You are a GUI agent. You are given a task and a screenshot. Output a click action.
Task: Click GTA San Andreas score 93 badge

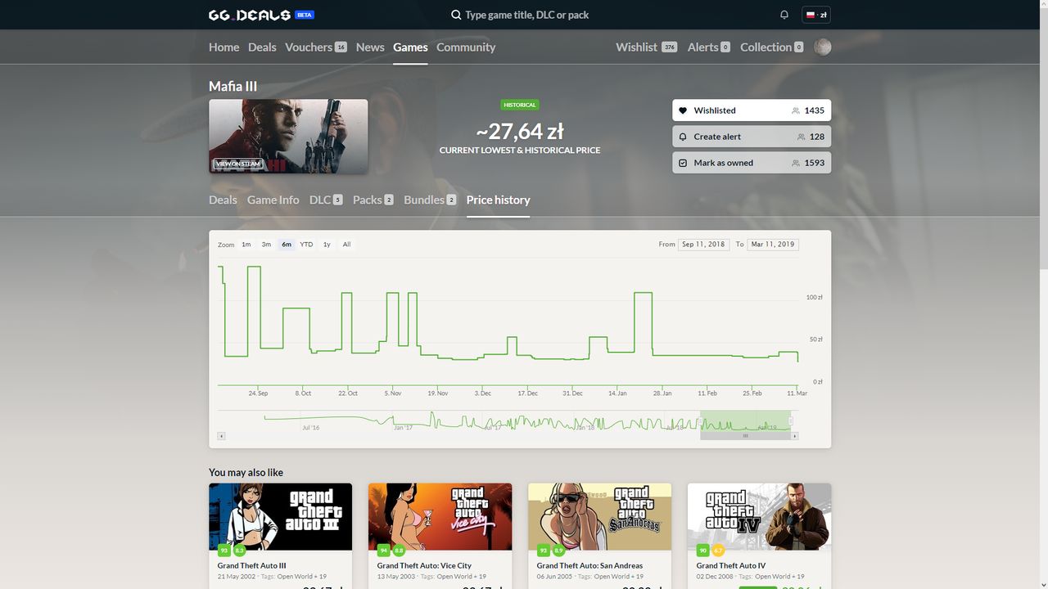543,551
